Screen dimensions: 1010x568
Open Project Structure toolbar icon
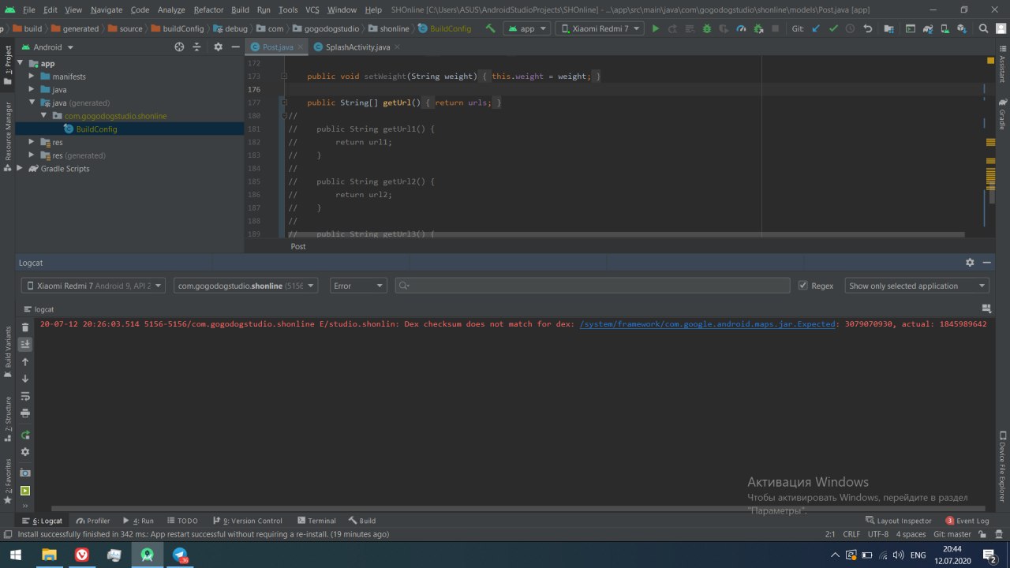(889, 28)
